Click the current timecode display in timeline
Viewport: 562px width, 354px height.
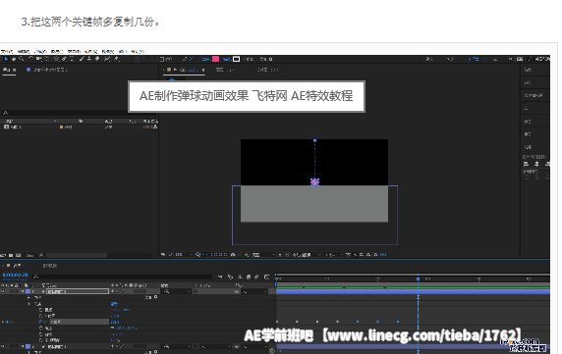click(x=15, y=275)
